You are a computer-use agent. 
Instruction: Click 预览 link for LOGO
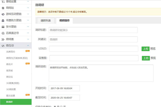[x=153, y=49]
